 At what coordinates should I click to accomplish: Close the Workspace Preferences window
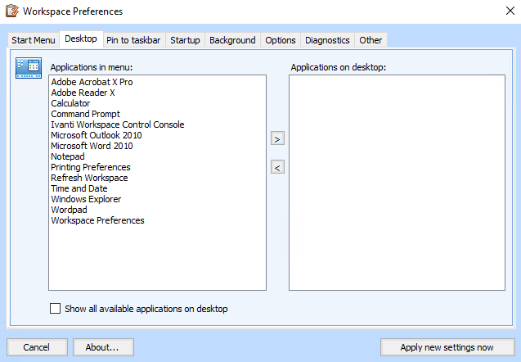point(501,11)
